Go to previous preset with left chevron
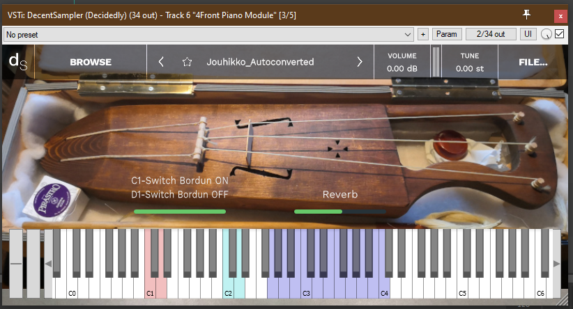The image size is (573, 309). [162, 62]
